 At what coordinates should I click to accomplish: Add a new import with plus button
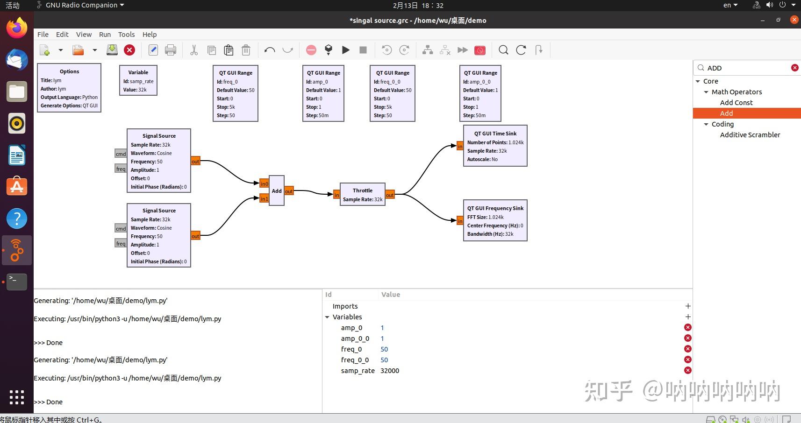click(x=687, y=306)
